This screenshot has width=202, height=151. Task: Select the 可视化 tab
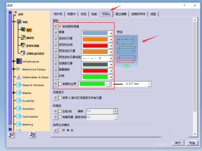point(106,14)
